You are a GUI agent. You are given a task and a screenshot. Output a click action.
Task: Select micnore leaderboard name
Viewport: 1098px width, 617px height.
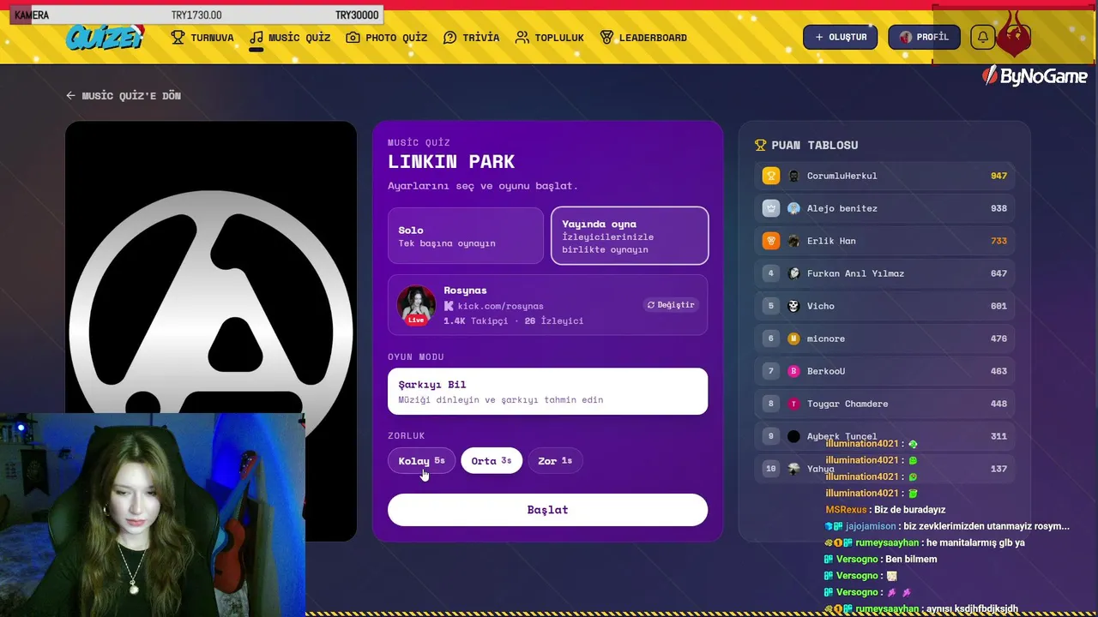(x=825, y=338)
